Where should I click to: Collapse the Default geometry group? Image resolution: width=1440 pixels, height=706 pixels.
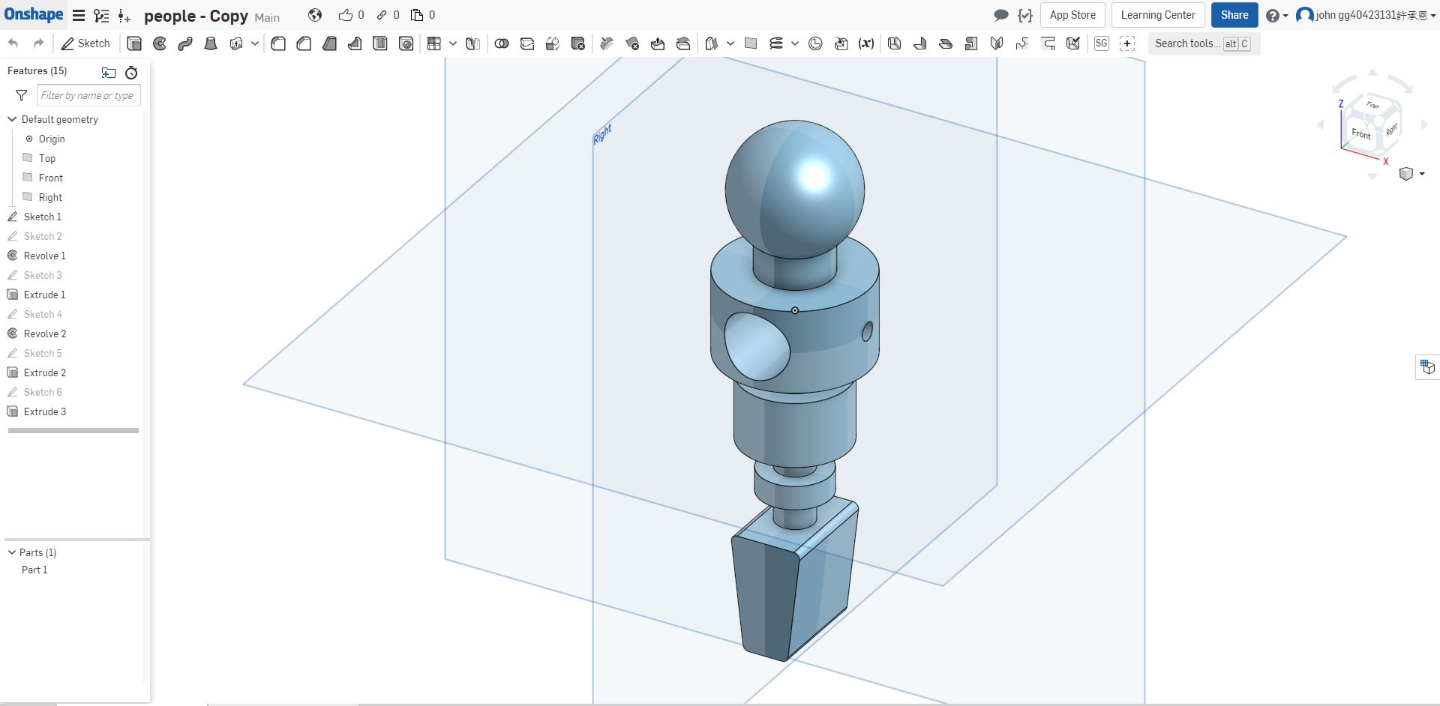click(x=12, y=119)
